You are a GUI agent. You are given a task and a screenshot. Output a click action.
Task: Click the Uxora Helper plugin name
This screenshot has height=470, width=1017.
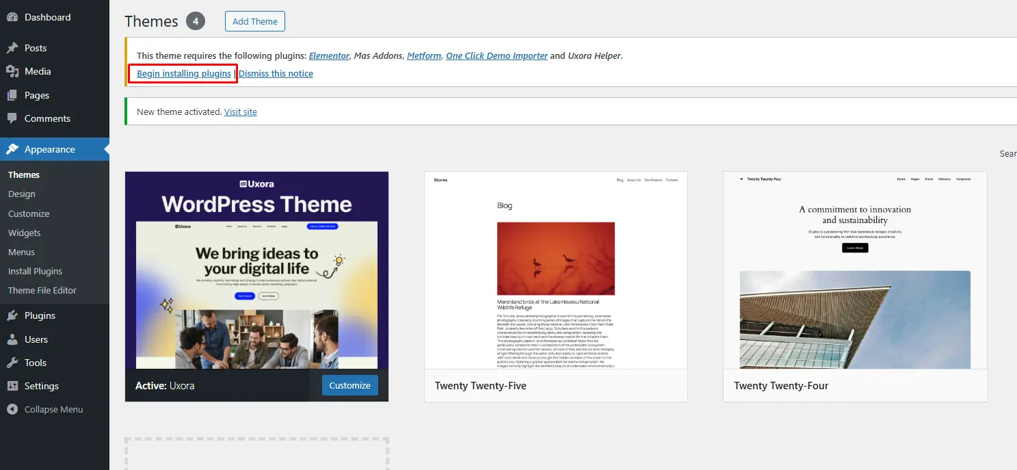[594, 55]
